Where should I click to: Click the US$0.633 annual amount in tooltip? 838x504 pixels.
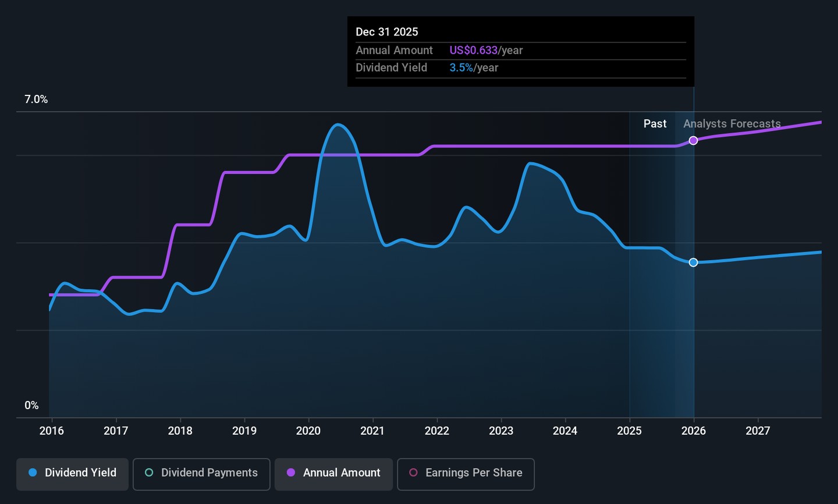[473, 51]
